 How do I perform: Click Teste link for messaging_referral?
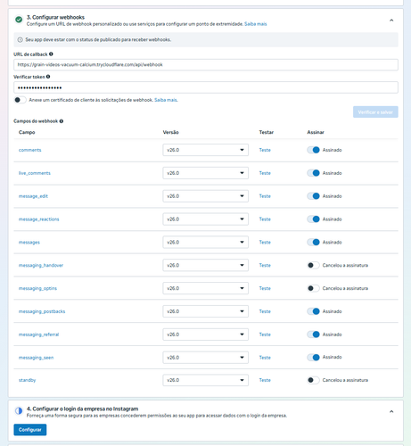265,334
